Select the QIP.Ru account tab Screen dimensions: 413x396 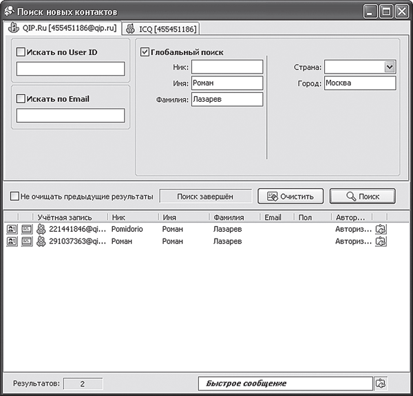click(63, 28)
